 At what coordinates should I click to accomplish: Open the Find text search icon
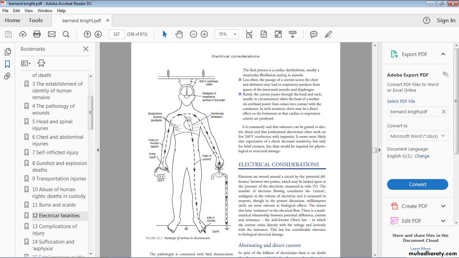coord(66,34)
